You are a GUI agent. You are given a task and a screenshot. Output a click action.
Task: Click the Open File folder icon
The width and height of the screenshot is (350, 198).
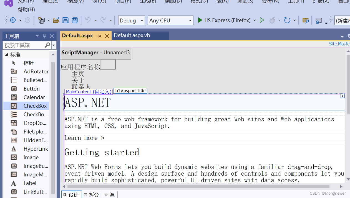click(56, 20)
